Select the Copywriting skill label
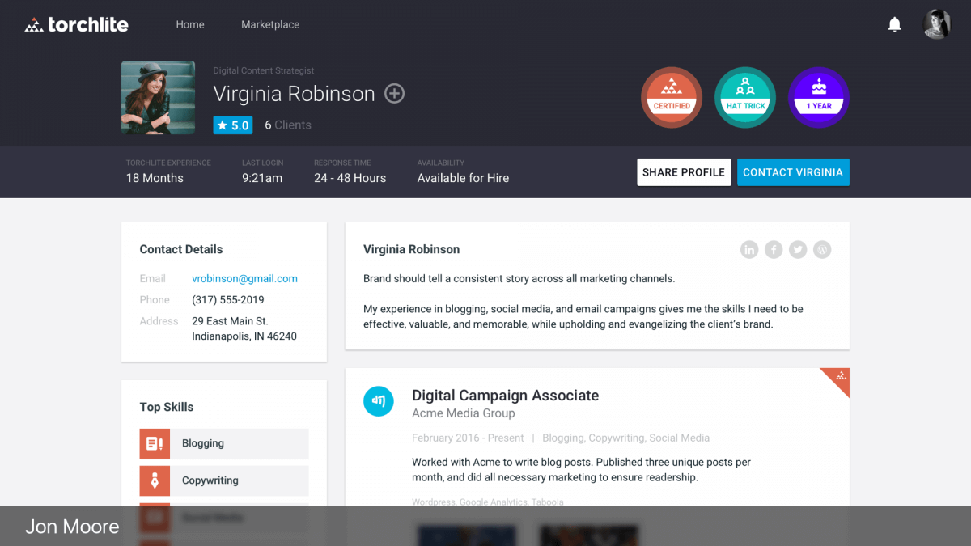This screenshot has width=971, height=546. click(x=210, y=480)
